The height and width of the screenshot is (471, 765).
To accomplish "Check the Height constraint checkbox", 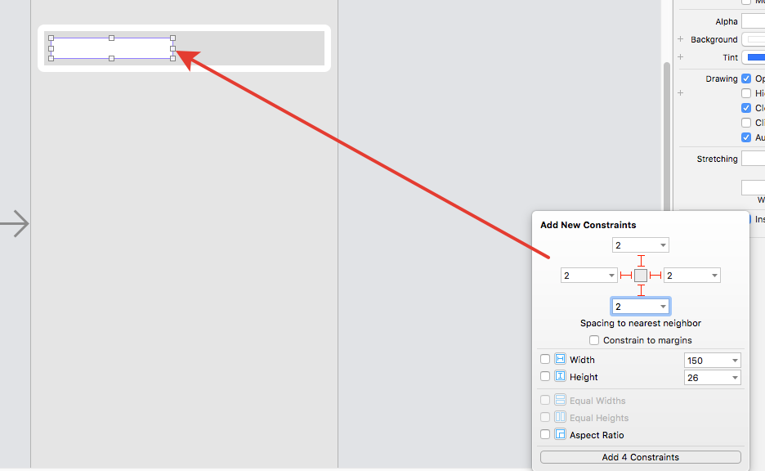I will click(545, 376).
